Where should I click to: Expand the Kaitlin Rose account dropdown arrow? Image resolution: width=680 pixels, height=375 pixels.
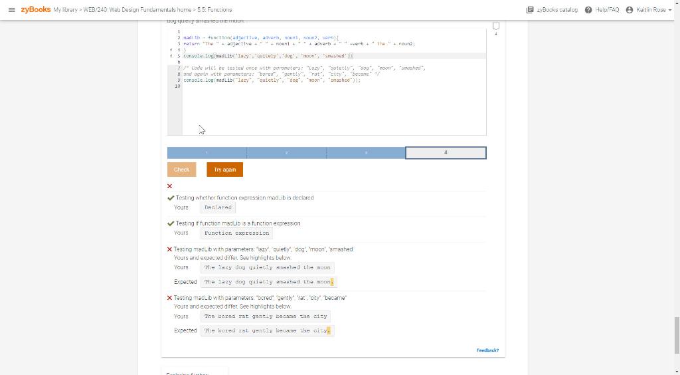coord(670,10)
